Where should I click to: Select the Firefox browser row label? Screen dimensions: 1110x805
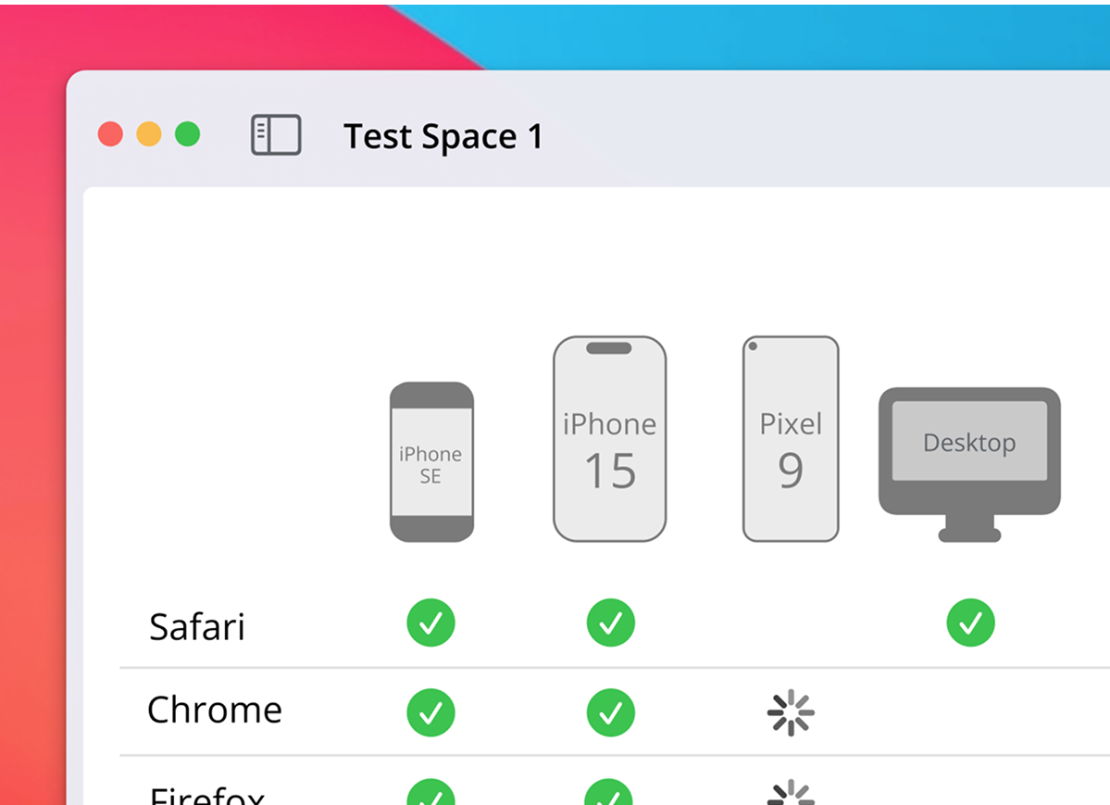[x=207, y=796]
